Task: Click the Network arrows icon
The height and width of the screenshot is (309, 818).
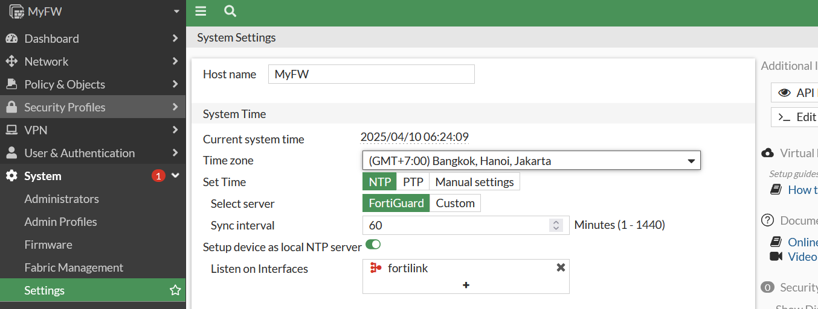Action: pos(11,61)
